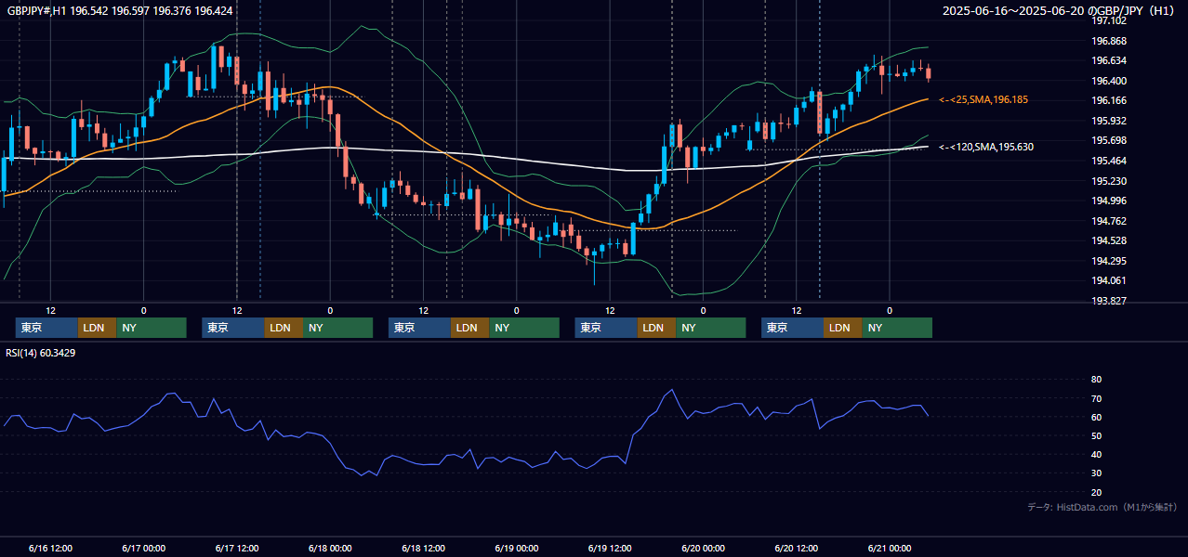Click the 6/17 00:00 time axis label
The image size is (1188, 557).
point(143,548)
